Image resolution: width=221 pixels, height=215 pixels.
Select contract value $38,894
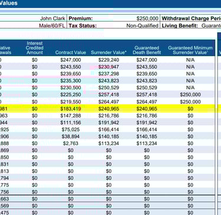click(x=71, y=136)
